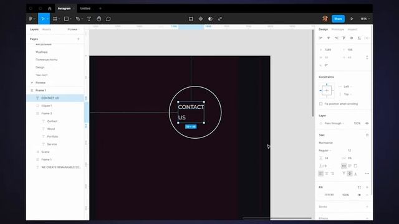Align selection to the left

(x=320, y=38)
